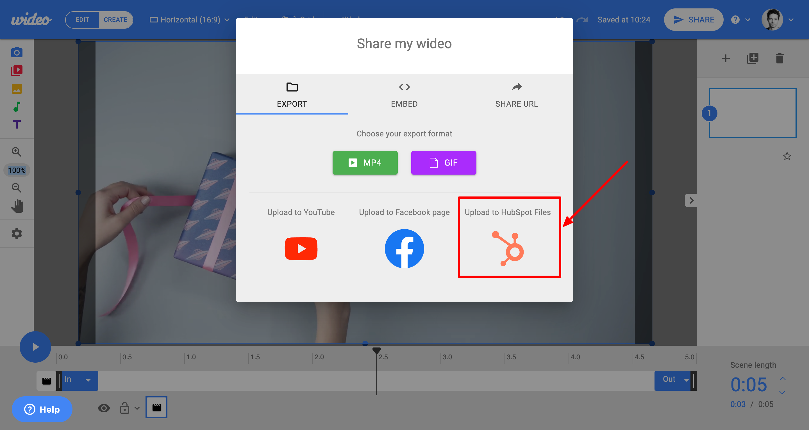Click the Facebook page upload icon

point(404,249)
